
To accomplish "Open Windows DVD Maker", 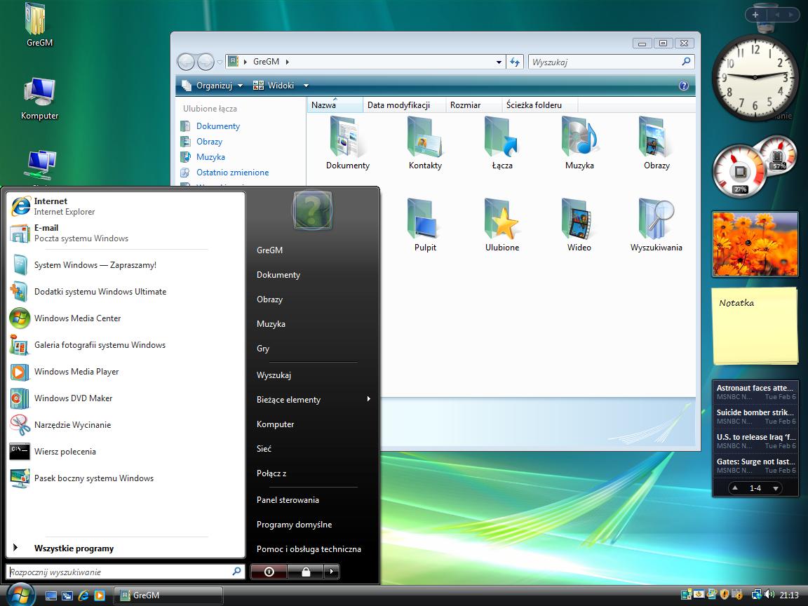I will (x=126, y=398).
